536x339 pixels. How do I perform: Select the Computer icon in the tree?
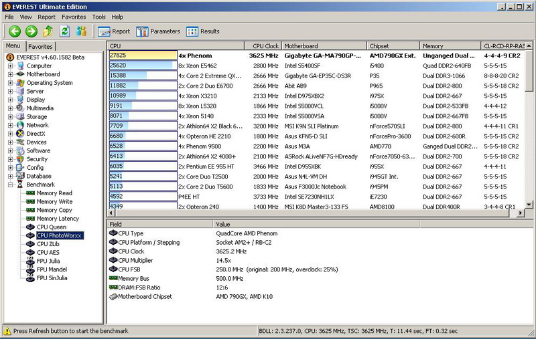(x=21, y=66)
